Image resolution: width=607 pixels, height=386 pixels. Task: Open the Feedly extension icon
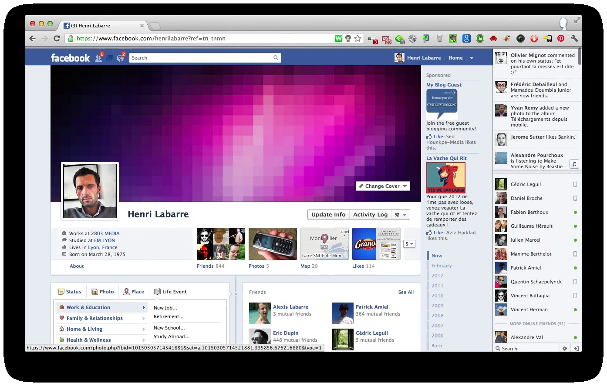pyautogui.click(x=399, y=39)
